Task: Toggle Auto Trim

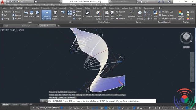Action: coord(156,15)
